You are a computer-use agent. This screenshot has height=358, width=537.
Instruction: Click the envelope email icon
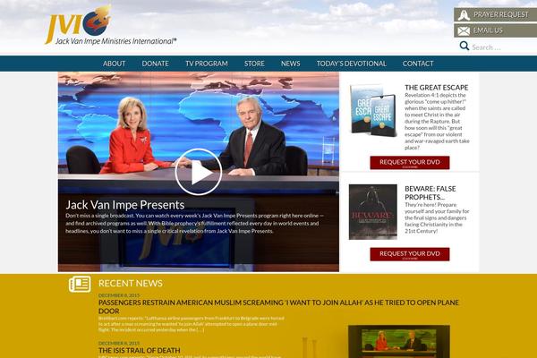coord(464,30)
